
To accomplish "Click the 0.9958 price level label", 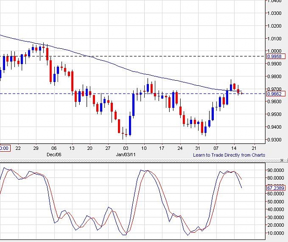I will pyautogui.click(x=276, y=56).
